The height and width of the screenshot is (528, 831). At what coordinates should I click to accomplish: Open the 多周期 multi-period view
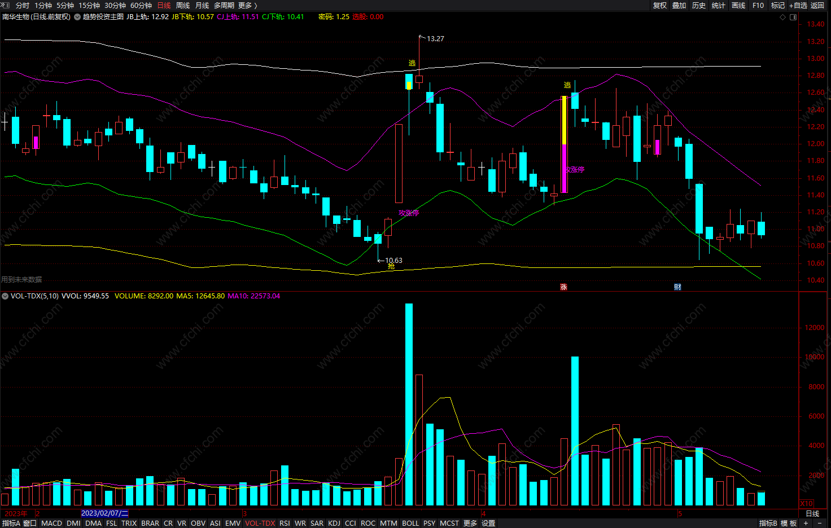[x=224, y=5]
